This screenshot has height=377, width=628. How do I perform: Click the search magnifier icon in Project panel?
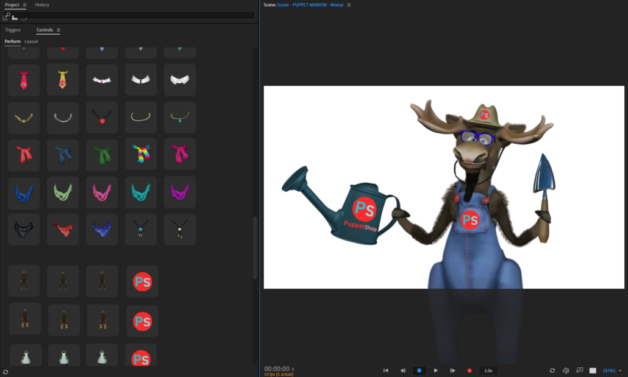7,15
